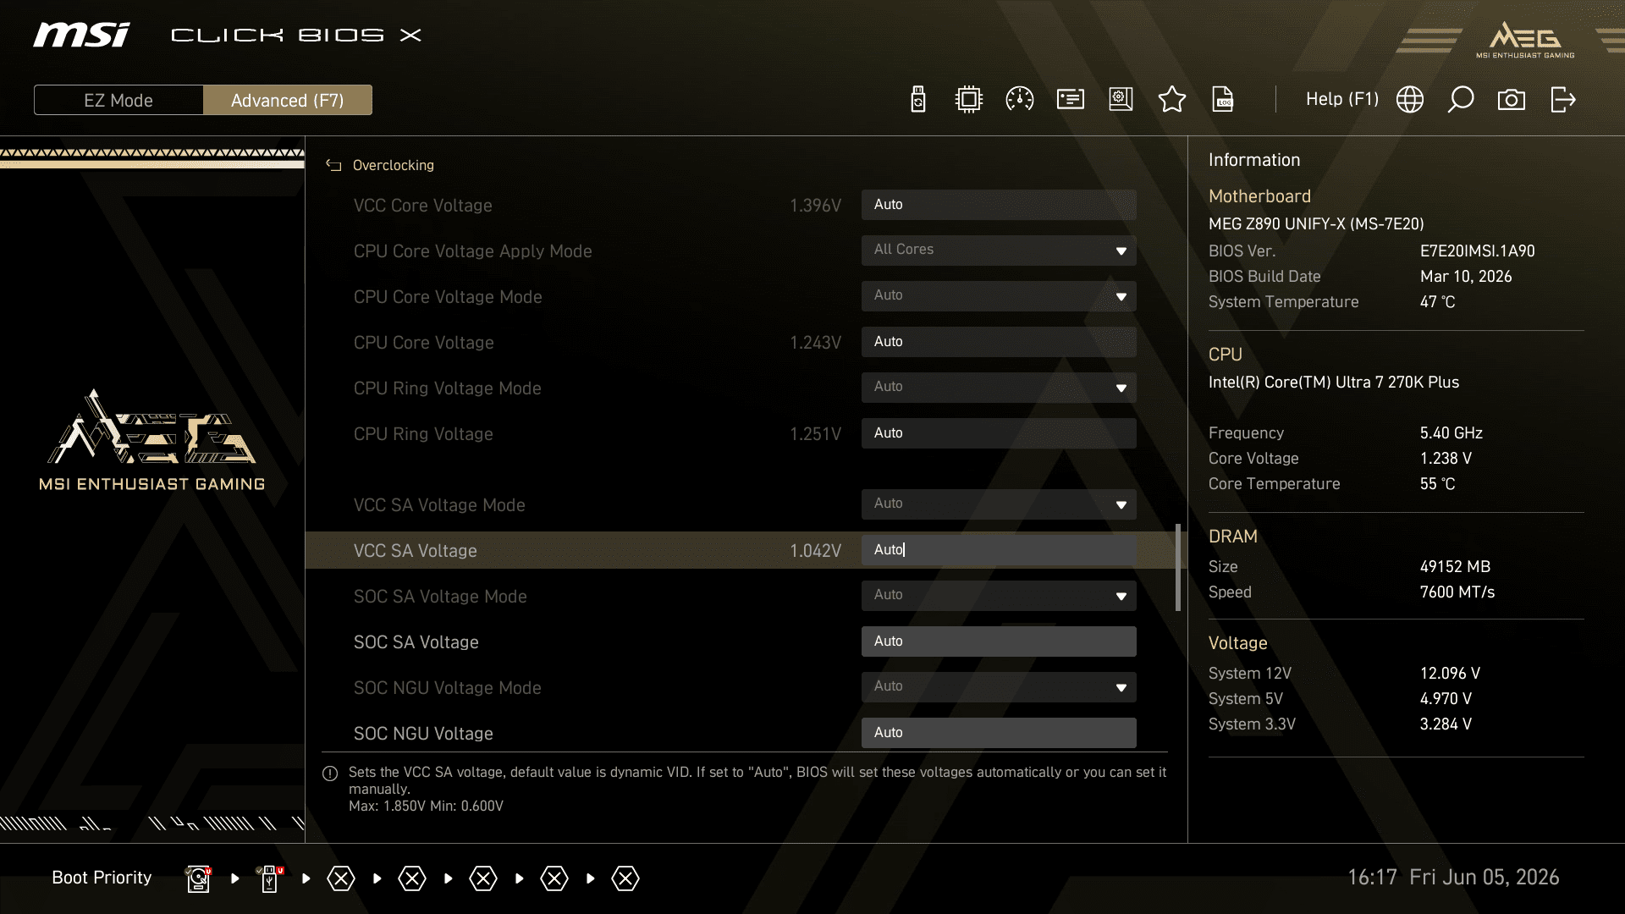
Task: Focus the CPU Ring Voltage input field
Action: pyautogui.click(x=999, y=433)
